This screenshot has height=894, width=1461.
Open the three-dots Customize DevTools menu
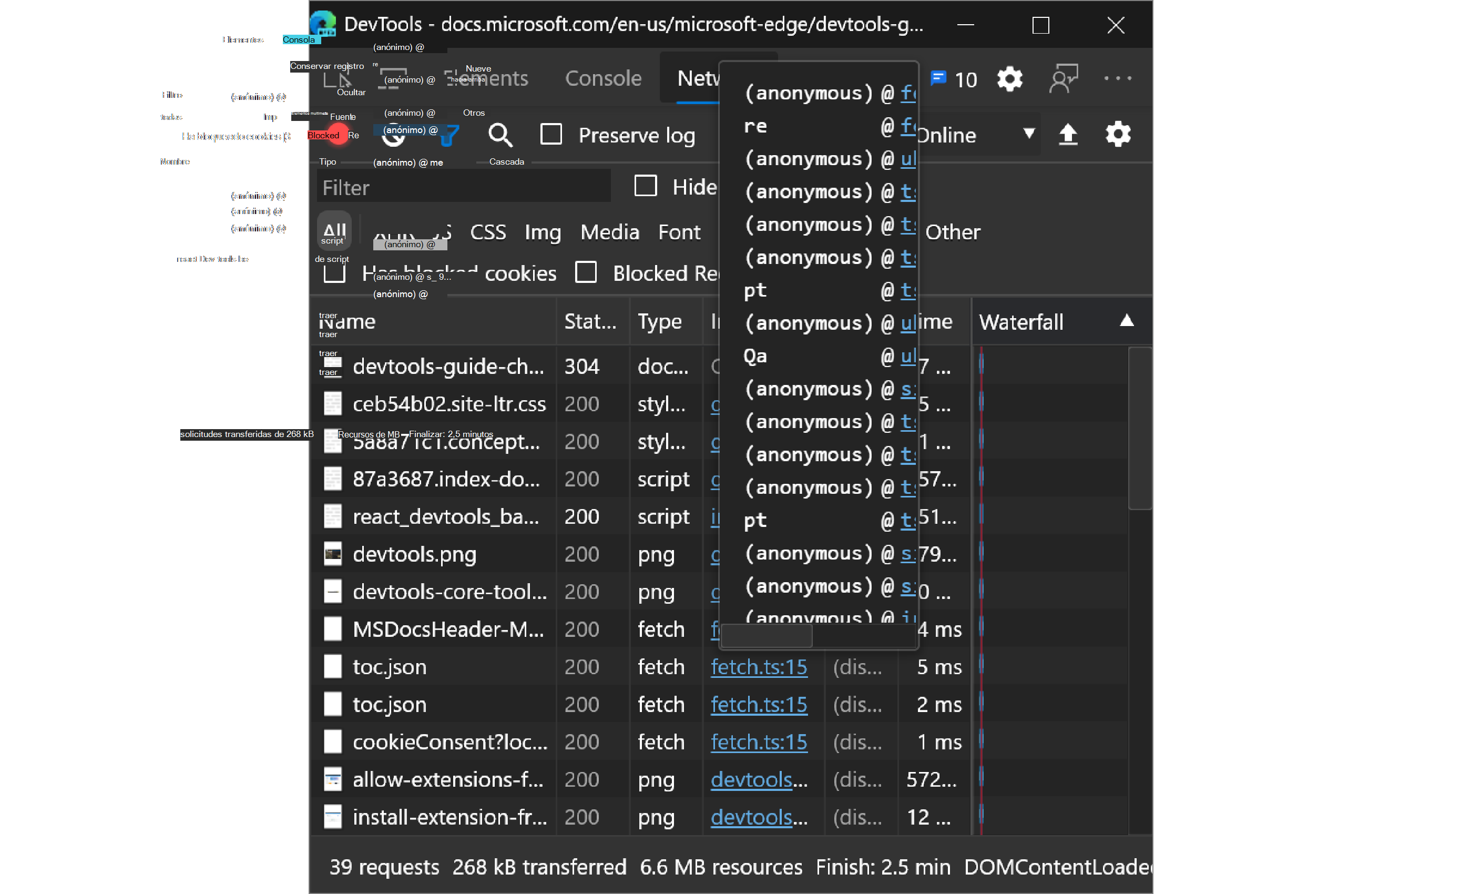tap(1118, 78)
